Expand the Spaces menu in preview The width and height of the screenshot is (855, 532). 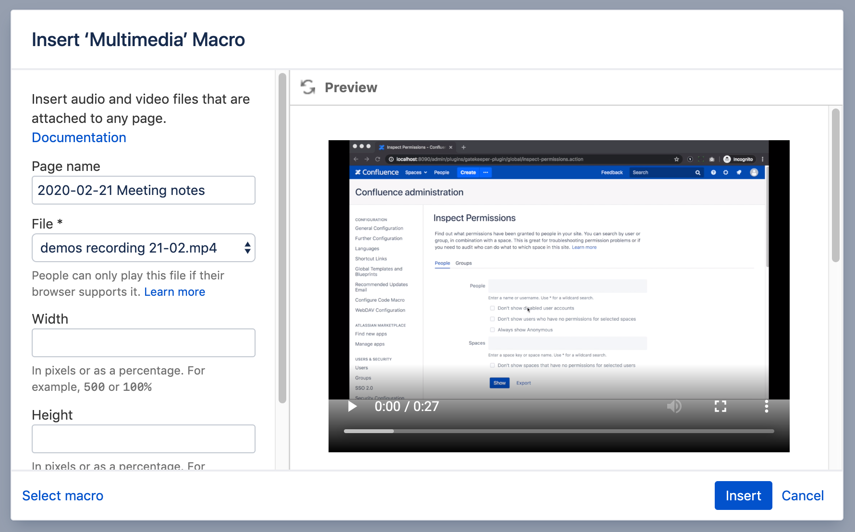(415, 172)
